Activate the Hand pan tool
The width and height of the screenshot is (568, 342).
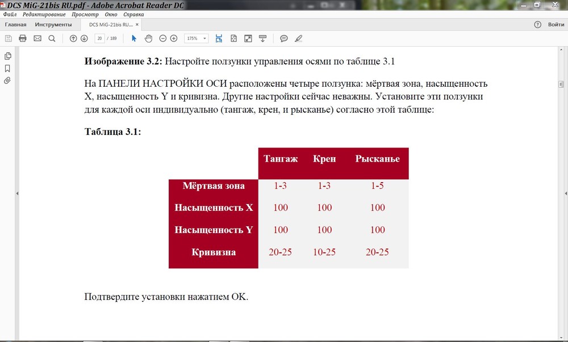pyautogui.click(x=148, y=39)
